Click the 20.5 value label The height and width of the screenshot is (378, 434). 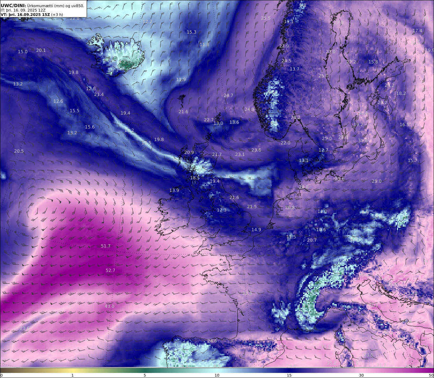pyautogui.click(x=19, y=151)
